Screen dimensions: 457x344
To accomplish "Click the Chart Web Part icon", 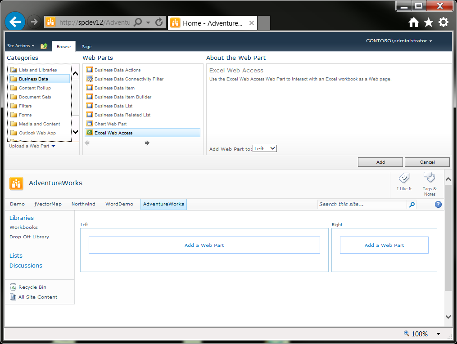I will (90, 124).
